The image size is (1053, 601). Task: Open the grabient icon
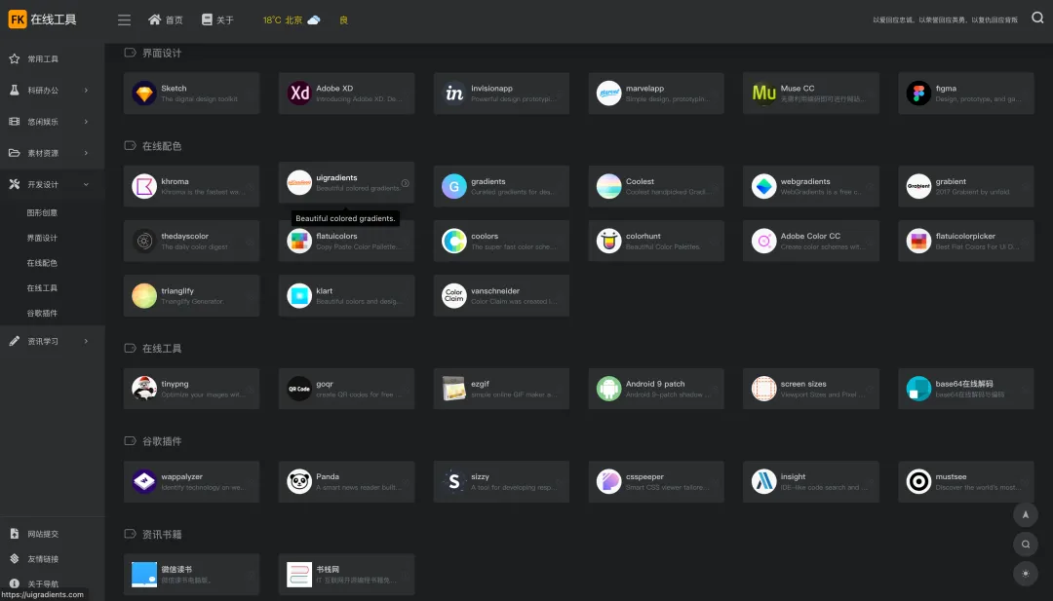pos(918,186)
